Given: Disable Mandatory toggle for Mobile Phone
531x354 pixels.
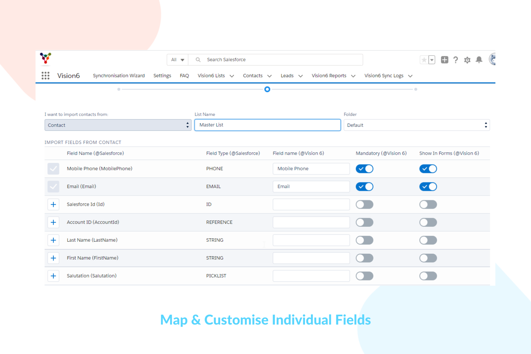Looking at the screenshot, I should point(364,169).
